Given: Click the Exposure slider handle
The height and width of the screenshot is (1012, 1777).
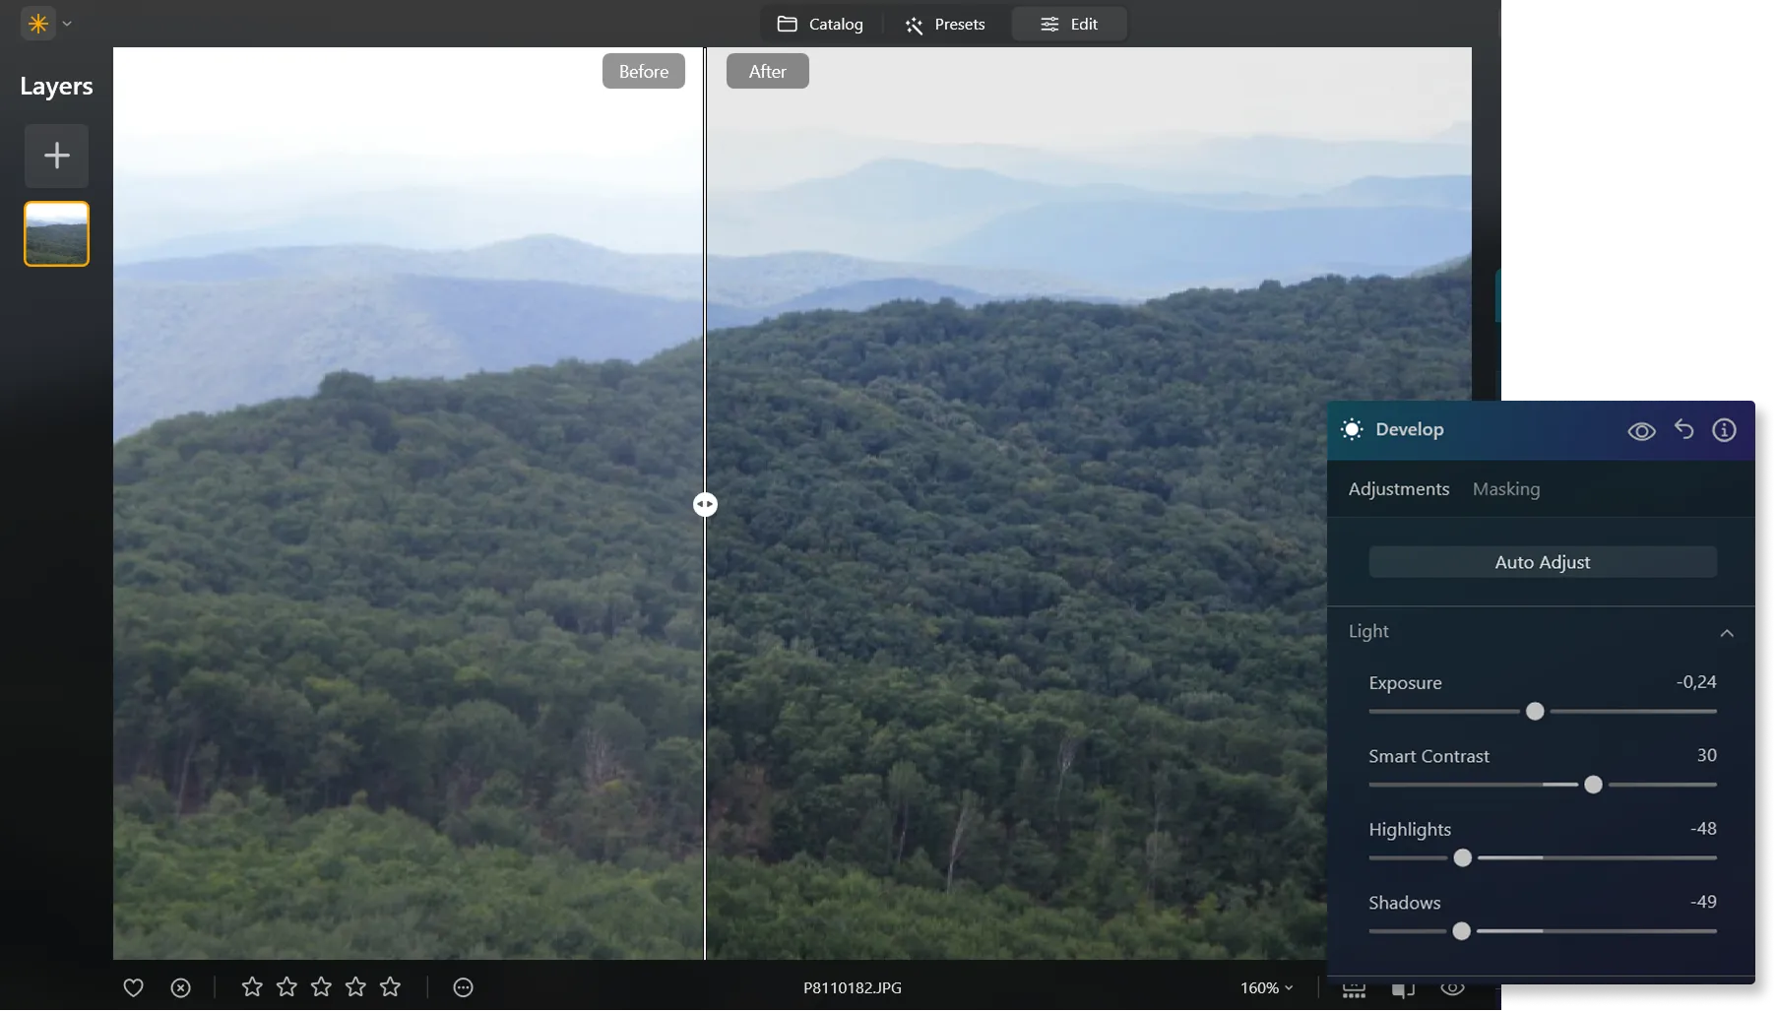Looking at the screenshot, I should [1535, 711].
